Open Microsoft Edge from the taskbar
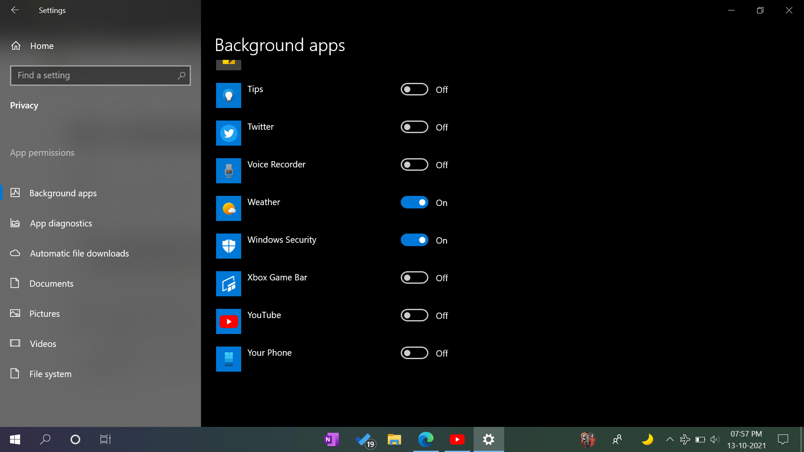Screen dimensions: 804x452 [x=425, y=439]
